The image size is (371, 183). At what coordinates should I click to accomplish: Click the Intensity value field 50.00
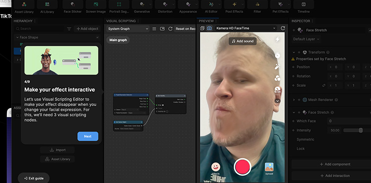click(x=334, y=130)
